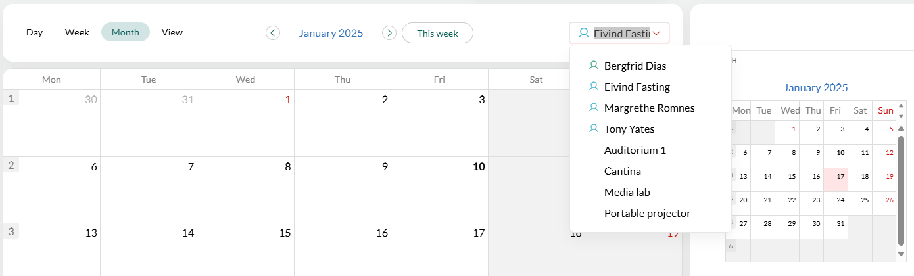Click person icon beside Margrethe Romnes

594,108
